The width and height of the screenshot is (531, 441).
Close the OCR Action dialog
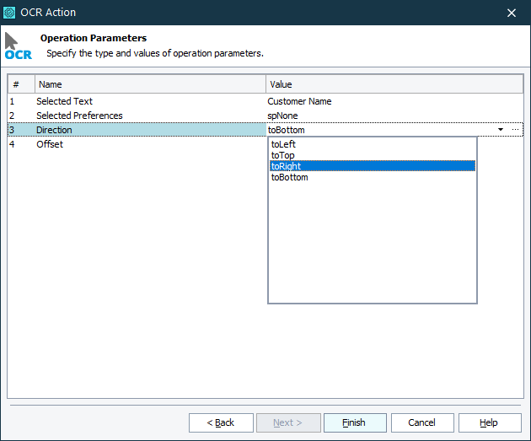(x=512, y=13)
